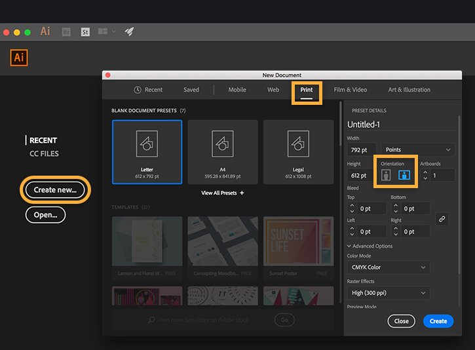Switch to the Film & Video tab

tap(351, 90)
